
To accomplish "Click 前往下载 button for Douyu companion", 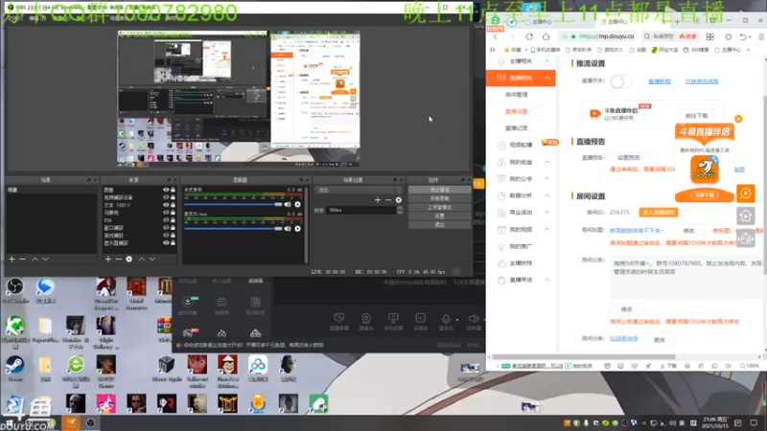I will click(697, 116).
